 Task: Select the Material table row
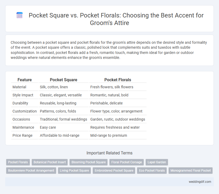pos(79,87)
